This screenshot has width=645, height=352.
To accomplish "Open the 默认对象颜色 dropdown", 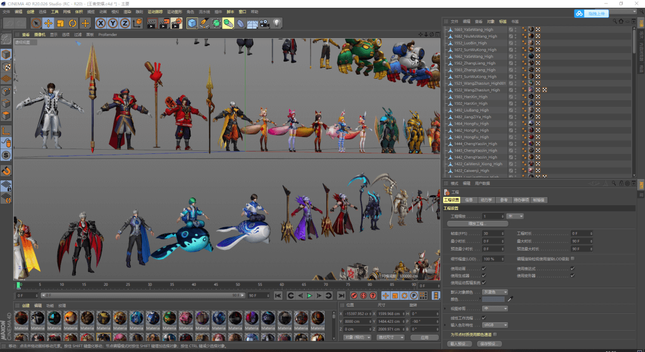I will point(494,292).
